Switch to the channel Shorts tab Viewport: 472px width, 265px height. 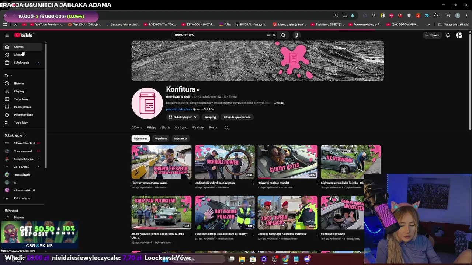pyautogui.click(x=166, y=127)
